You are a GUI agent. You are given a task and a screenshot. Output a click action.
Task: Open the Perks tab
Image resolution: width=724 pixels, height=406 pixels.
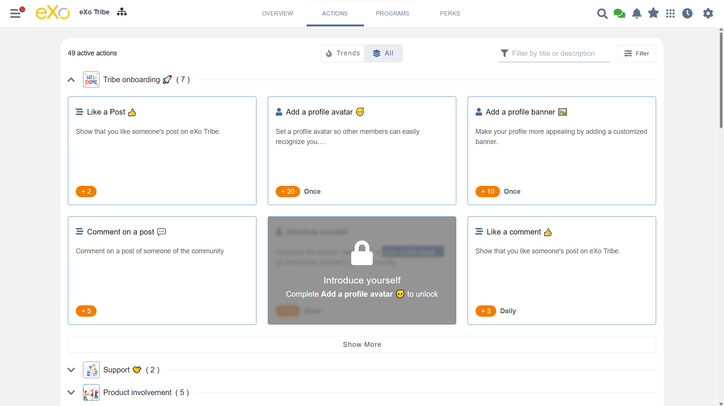[x=450, y=13]
